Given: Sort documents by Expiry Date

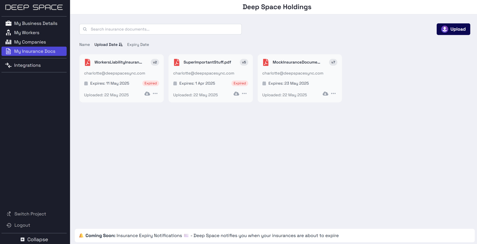Looking at the screenshot, I should (138, 44).
